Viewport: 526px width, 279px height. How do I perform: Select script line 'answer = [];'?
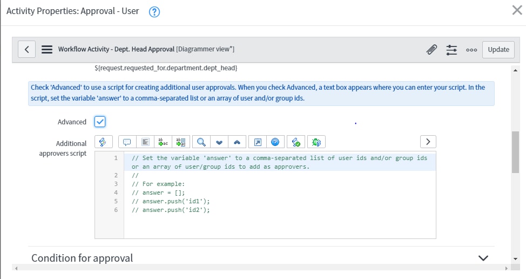click(x=158, y=192)
